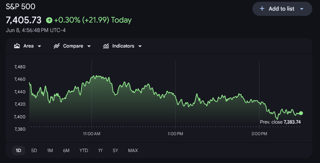The image size is (320, 163).
Task: Click the 7,440 y-axis label
Action: [x=20, y=92]
